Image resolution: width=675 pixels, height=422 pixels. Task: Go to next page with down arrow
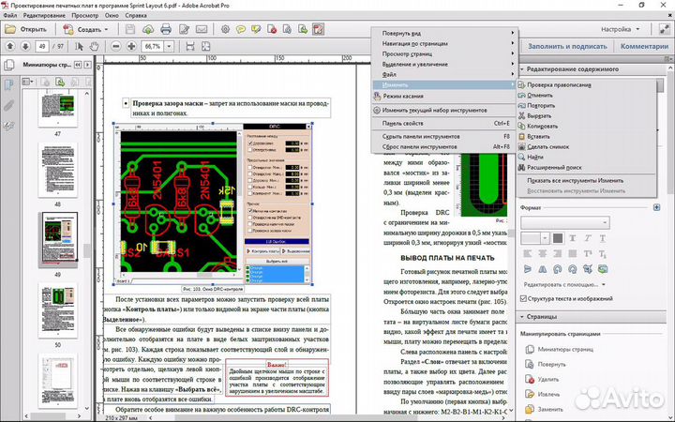25,46
